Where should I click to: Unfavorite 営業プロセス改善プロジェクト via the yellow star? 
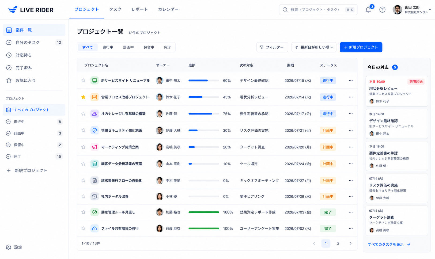click(83, 97)
